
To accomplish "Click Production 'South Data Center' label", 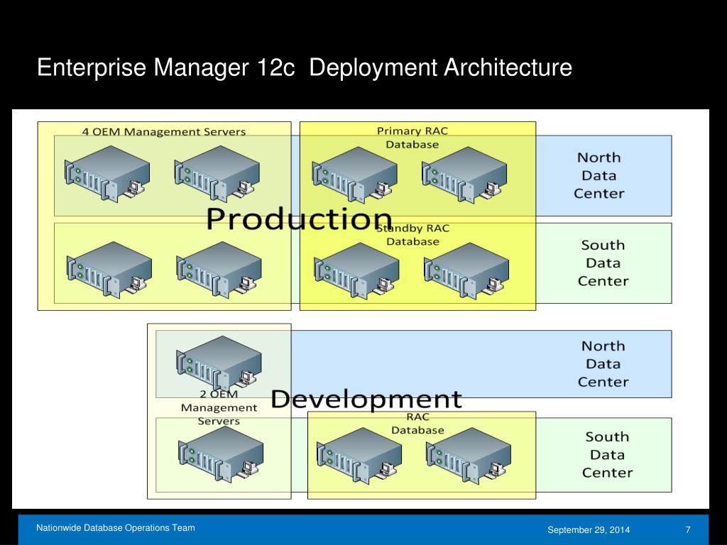I will pos(603,263).
